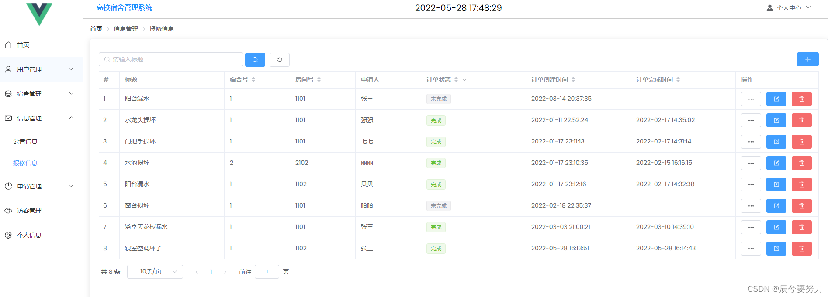The height and width of the screenshot is (297, 828).
Task: Delete the 水龙头损坏 record
Action: point(802,120)
